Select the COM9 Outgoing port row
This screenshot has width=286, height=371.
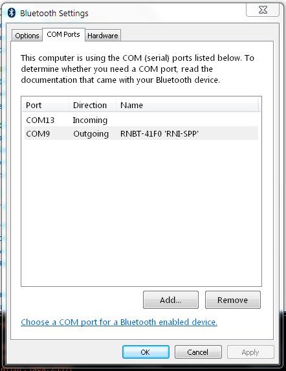tap(141, 133)
